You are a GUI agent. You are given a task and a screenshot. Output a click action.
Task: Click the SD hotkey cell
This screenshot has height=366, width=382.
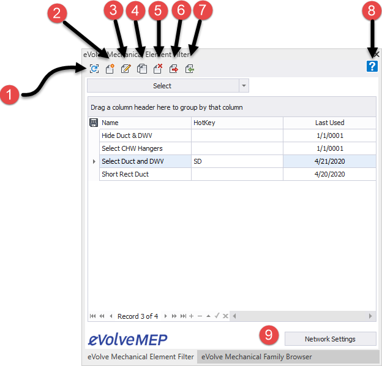click(237, 161)
